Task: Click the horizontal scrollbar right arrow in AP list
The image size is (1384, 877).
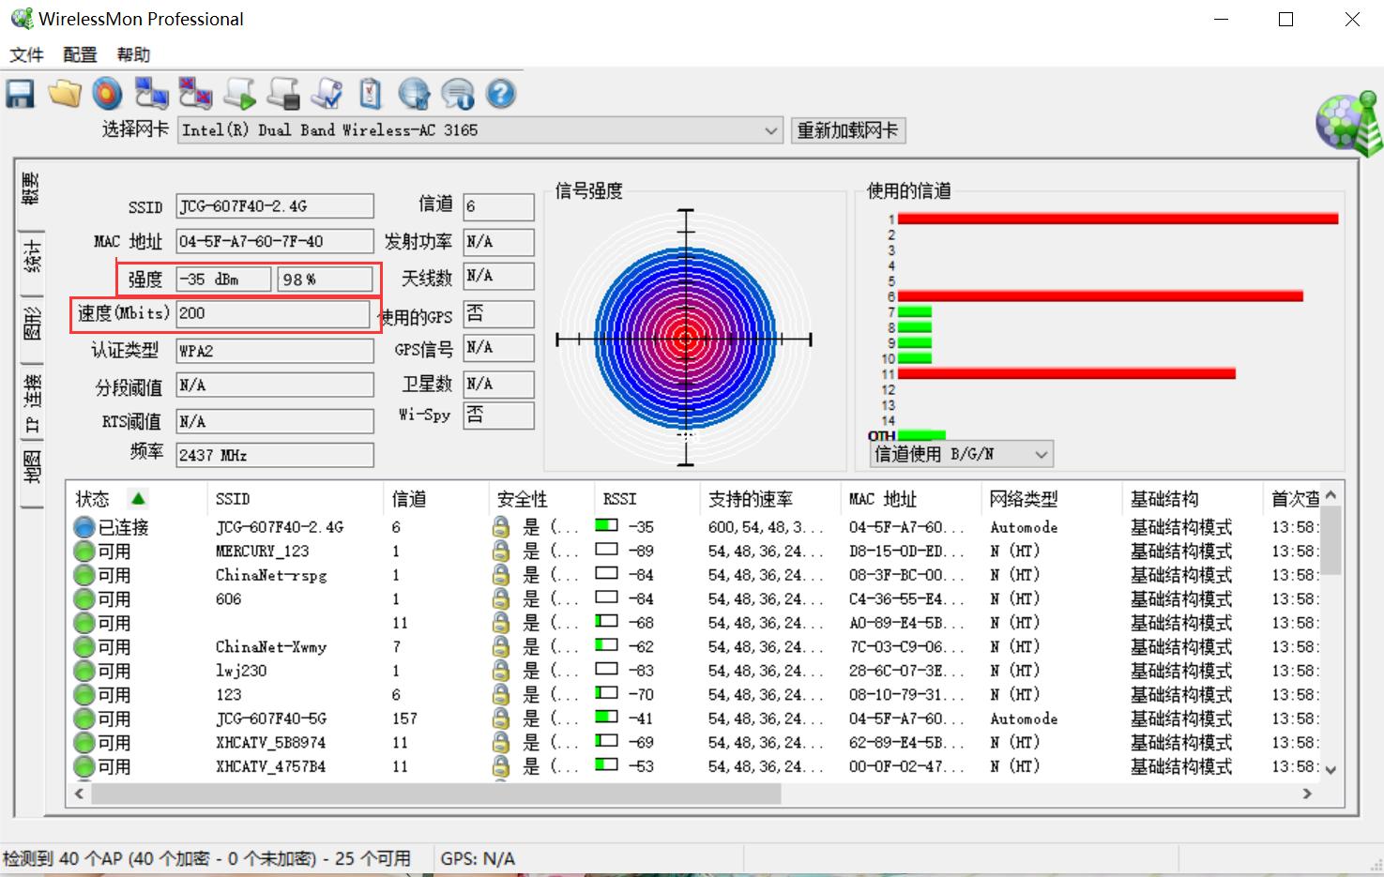Action: point(1307,794)
